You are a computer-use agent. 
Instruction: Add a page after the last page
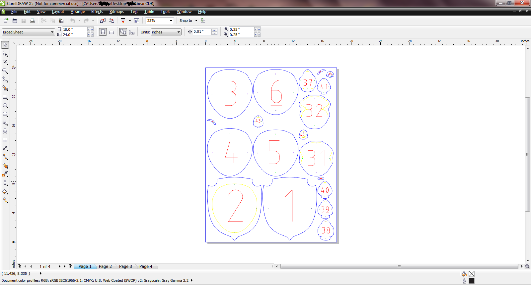point(70,267)
